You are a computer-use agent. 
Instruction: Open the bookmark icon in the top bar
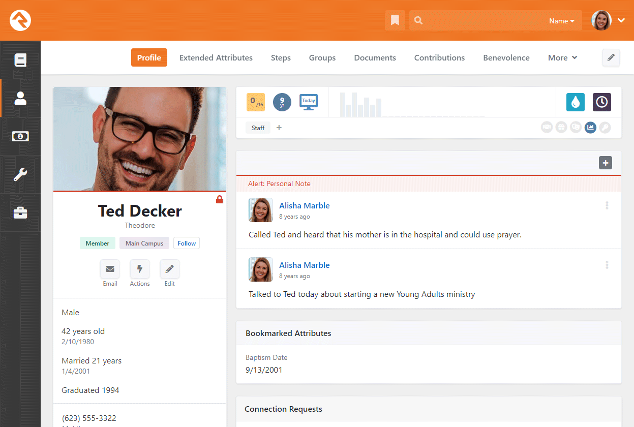(x=395, y=20)
